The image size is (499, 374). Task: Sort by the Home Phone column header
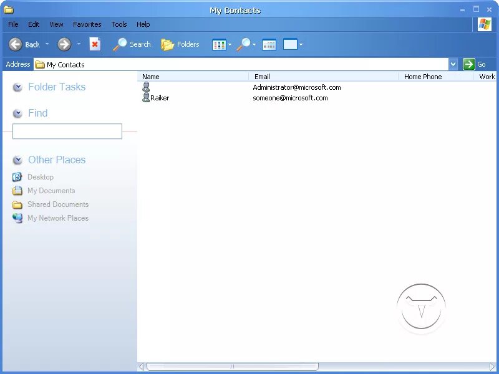pos(435,77)
